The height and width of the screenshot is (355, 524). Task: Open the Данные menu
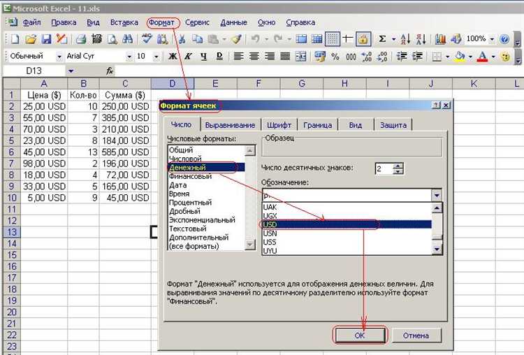[233, 22]
